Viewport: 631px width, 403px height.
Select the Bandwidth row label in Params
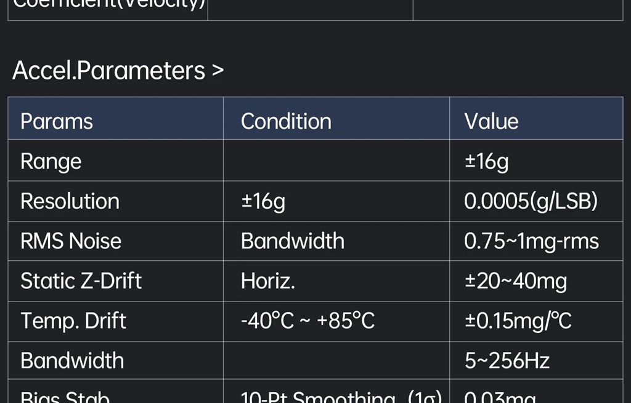[x=72, y=361]
